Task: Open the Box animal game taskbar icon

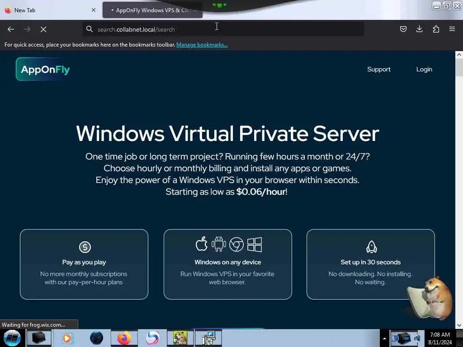Action: pos(180,338)
